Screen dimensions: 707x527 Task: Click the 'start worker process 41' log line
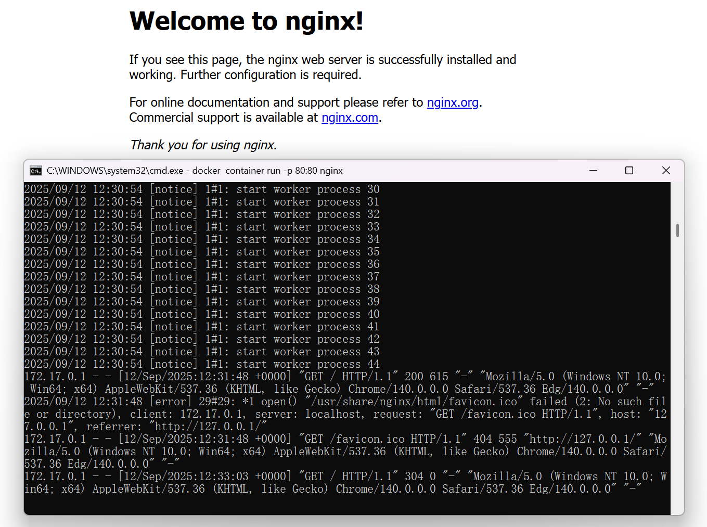pyautogui.click(x=202, y=326)
